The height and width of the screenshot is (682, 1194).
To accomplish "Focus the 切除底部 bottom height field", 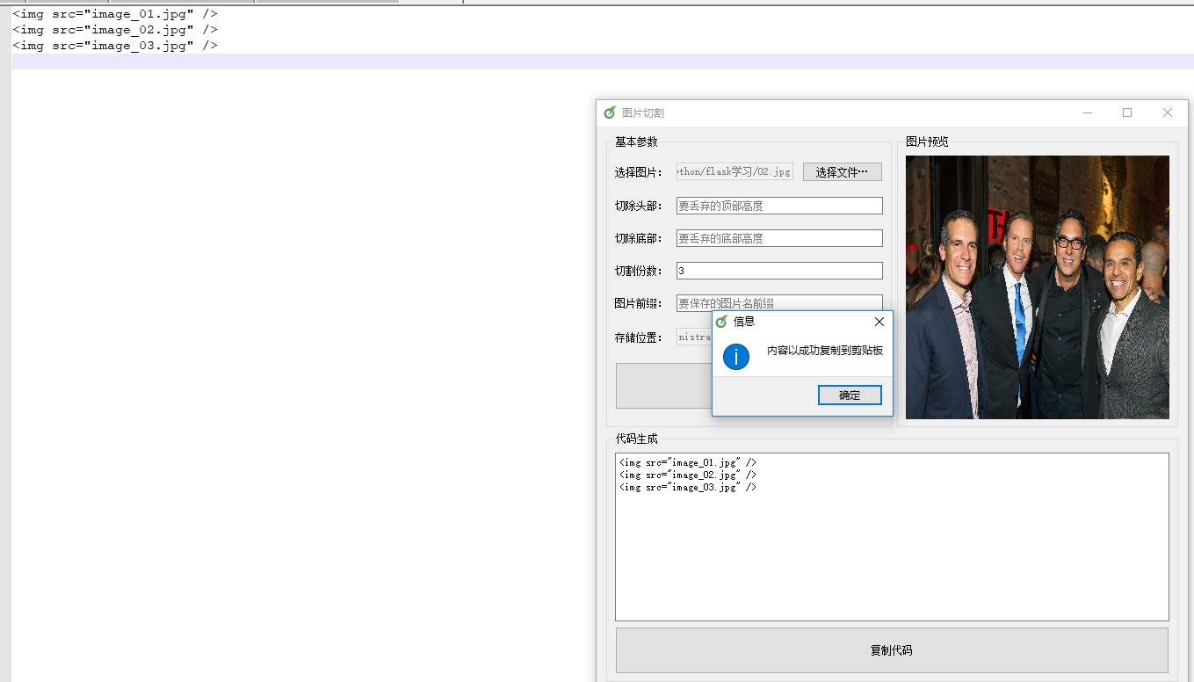I will [x=778, y=238].
